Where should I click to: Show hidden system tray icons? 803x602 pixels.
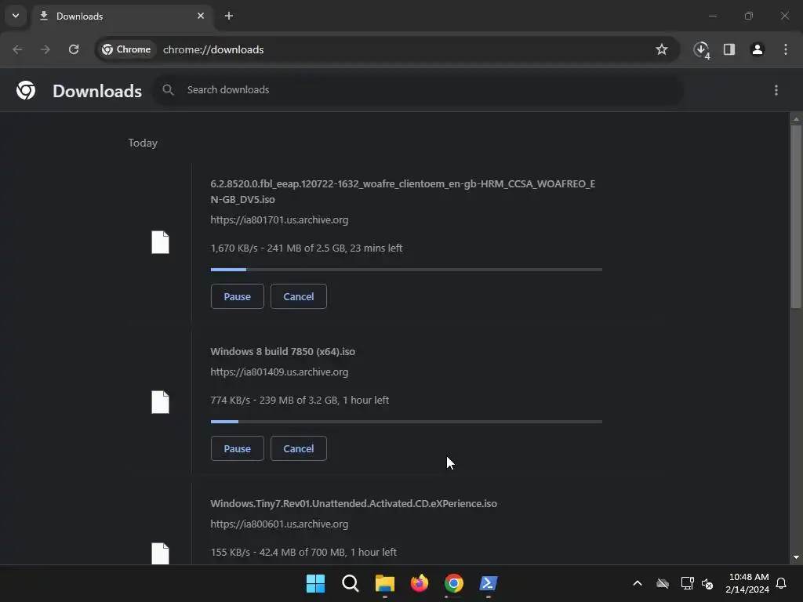pyautogui.click(x=638, y=583)
